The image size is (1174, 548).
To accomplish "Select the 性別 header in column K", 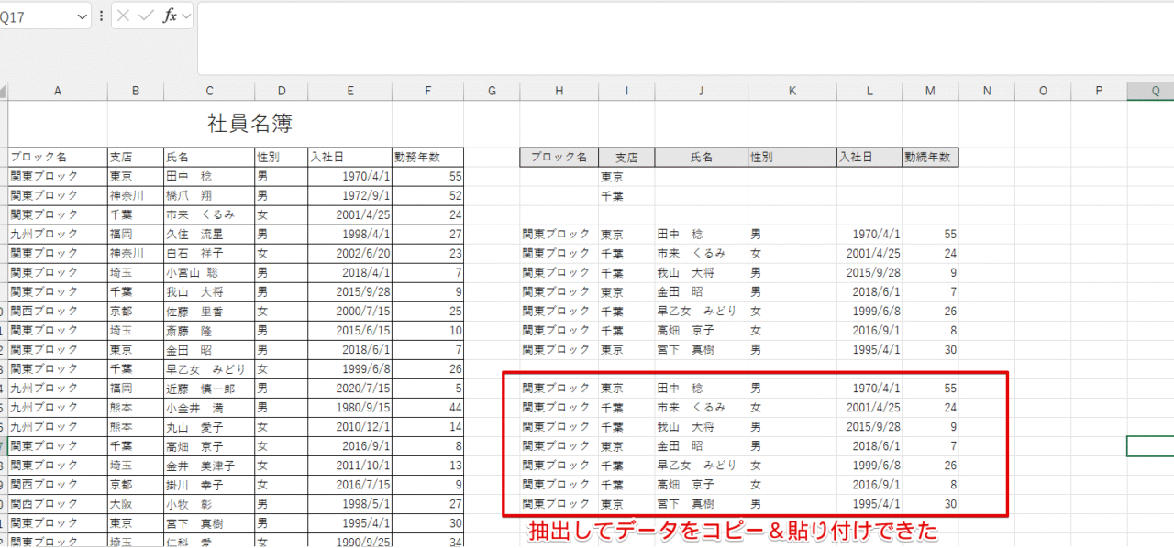I will [792, 158].
